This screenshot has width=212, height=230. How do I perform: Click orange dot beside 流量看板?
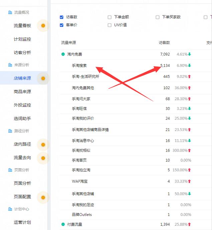click(43, 26)
